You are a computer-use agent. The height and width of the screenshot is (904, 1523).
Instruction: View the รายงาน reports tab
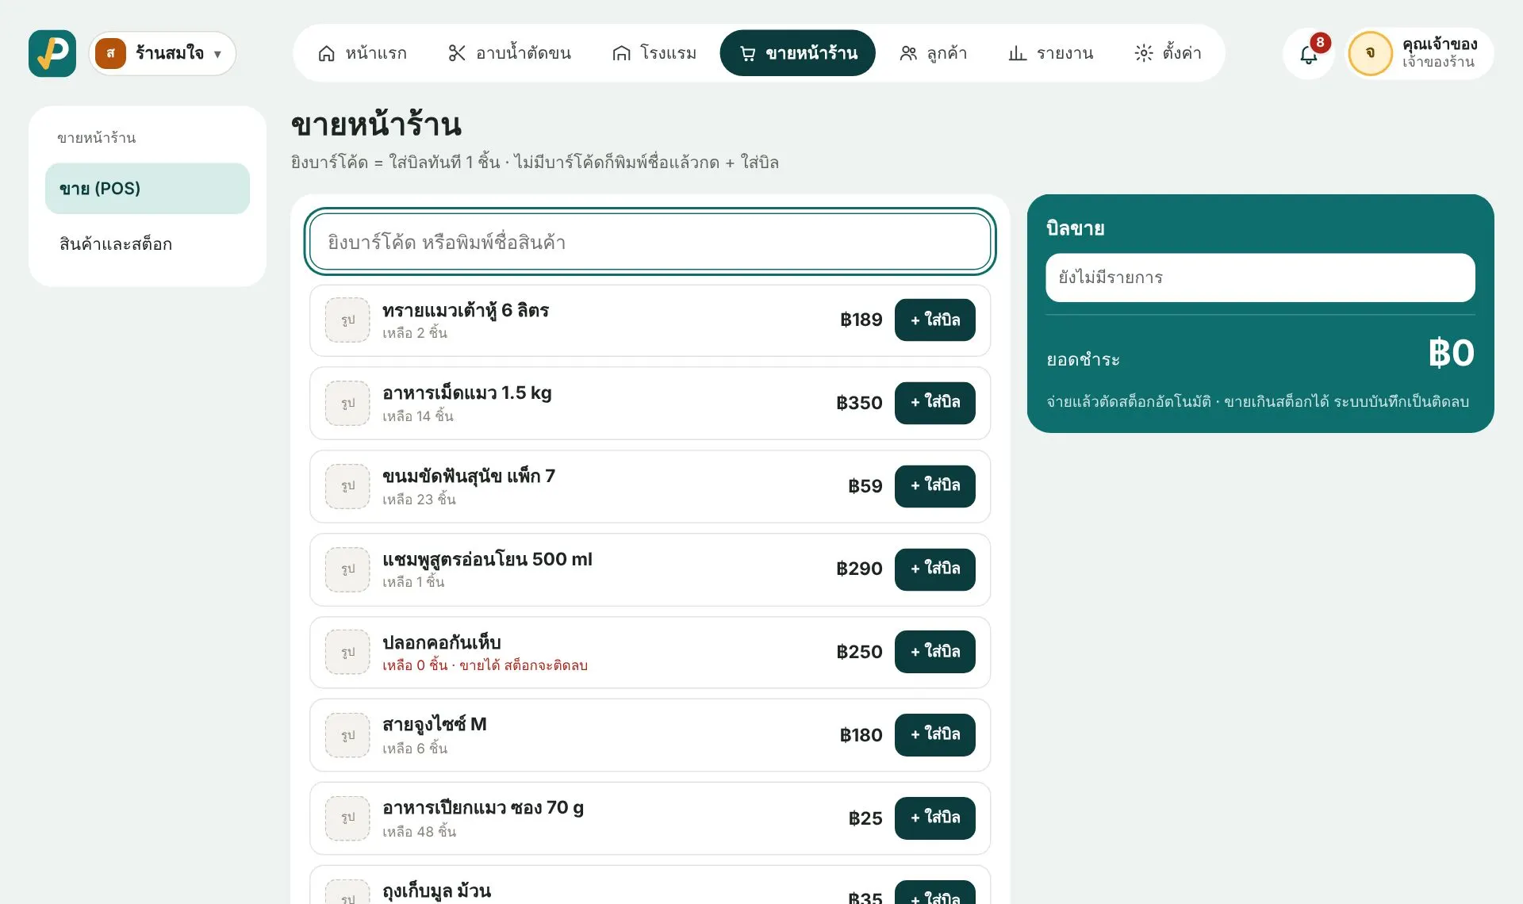[x=1050, y=53]
